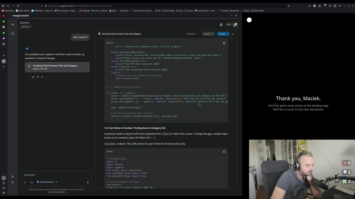Viewport: 355px width, 199px height.
Task: Open the iOS bookmarks folder
Action: (158, 11)
